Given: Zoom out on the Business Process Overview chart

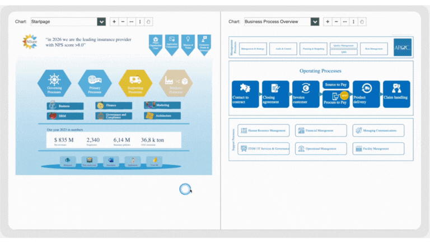Looking at the screenshot, I should (336, 22).
